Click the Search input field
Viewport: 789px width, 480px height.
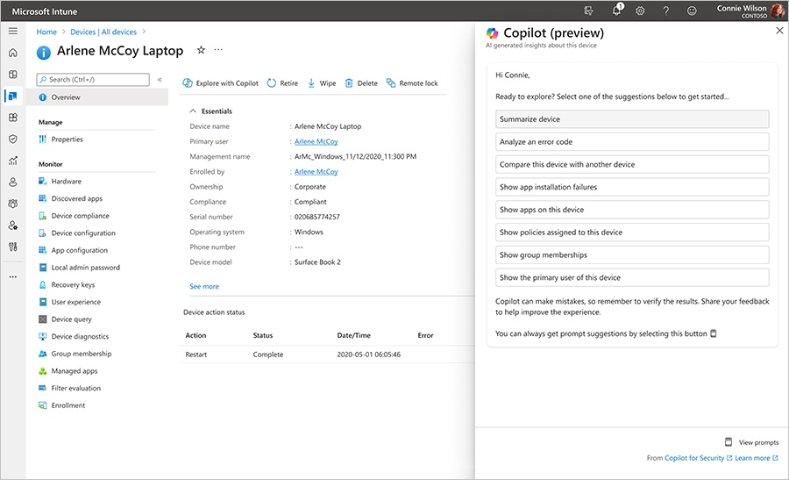[x=93, y=80]
